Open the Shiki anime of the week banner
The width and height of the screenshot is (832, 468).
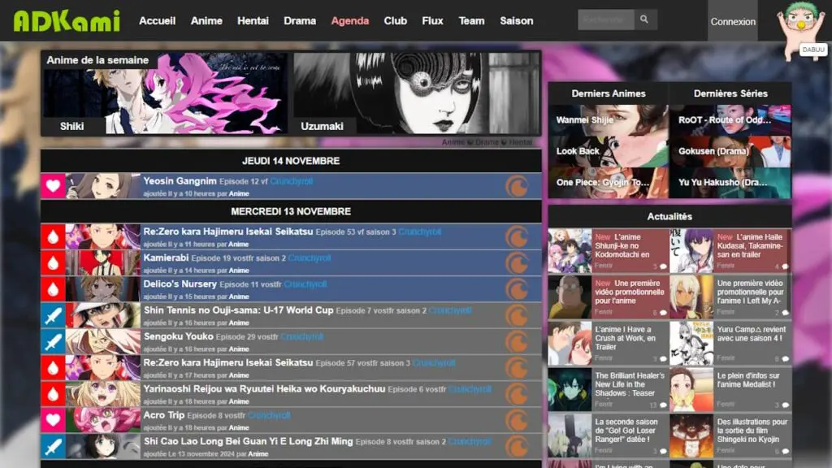tap(165, 93)
